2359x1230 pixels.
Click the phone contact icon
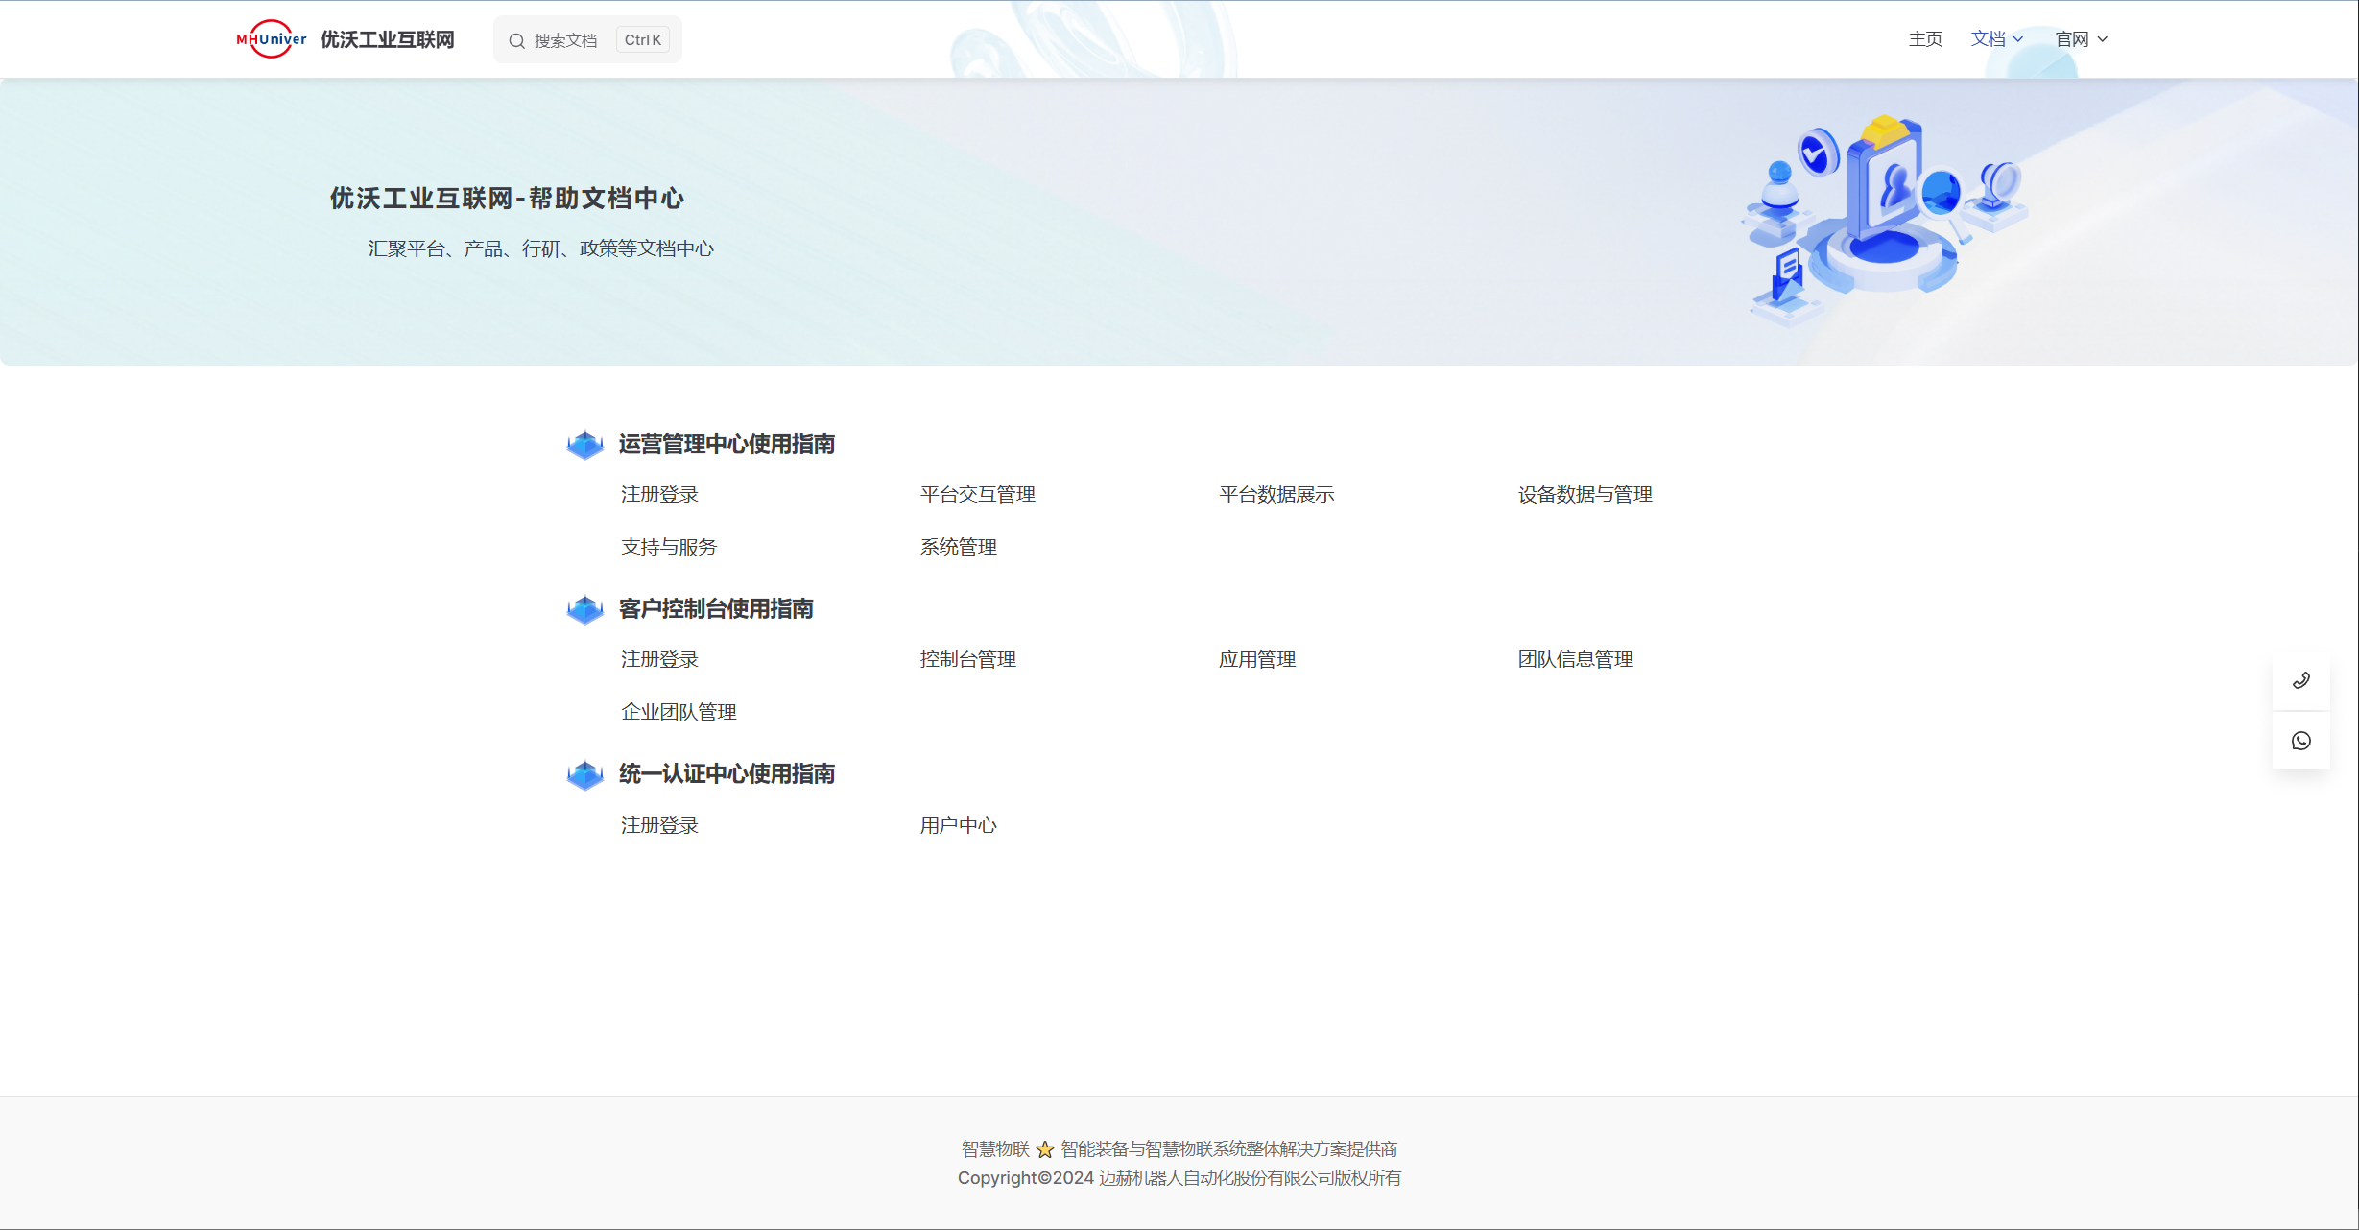2300,681
